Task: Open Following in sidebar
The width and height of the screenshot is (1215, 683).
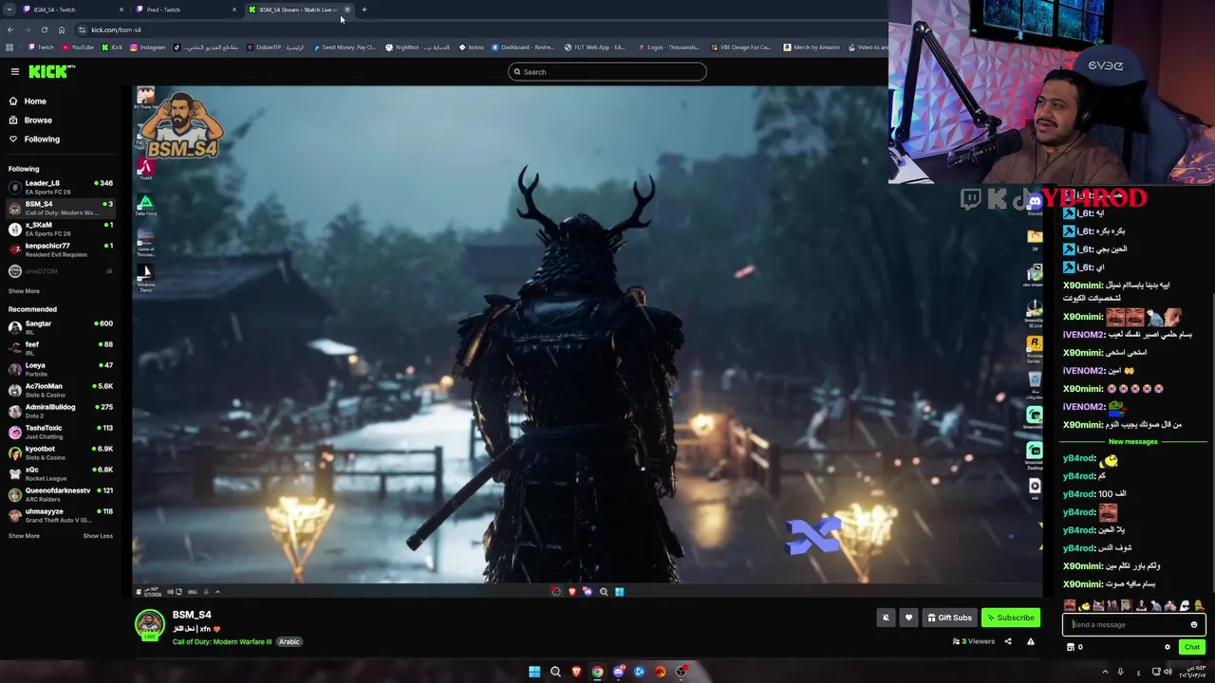Action: coord(42,138)
